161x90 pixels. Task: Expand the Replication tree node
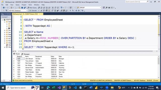pyautogui.click(x=5, y=34)
